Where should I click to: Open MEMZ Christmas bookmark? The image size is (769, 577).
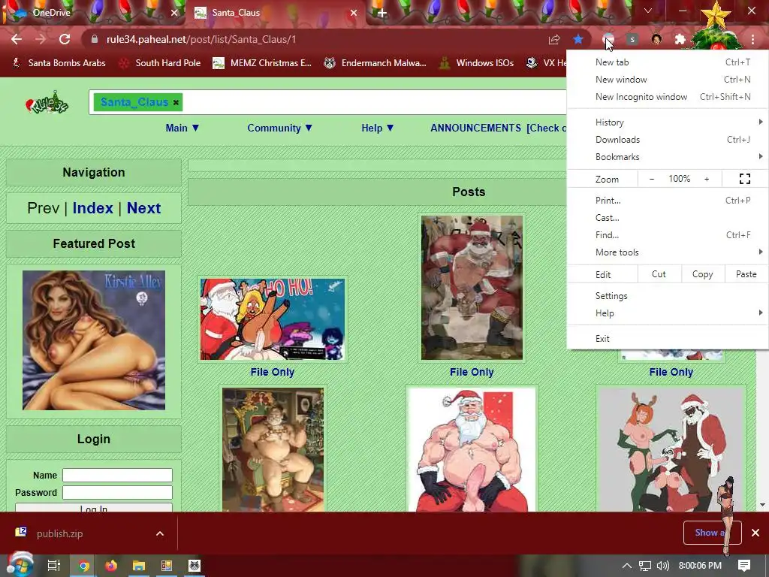click(262, 63)
